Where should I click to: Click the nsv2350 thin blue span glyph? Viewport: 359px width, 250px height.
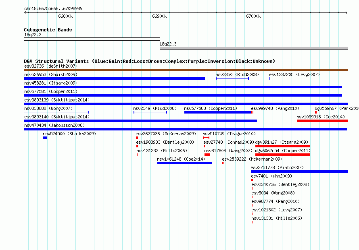(x=232, y=79)
